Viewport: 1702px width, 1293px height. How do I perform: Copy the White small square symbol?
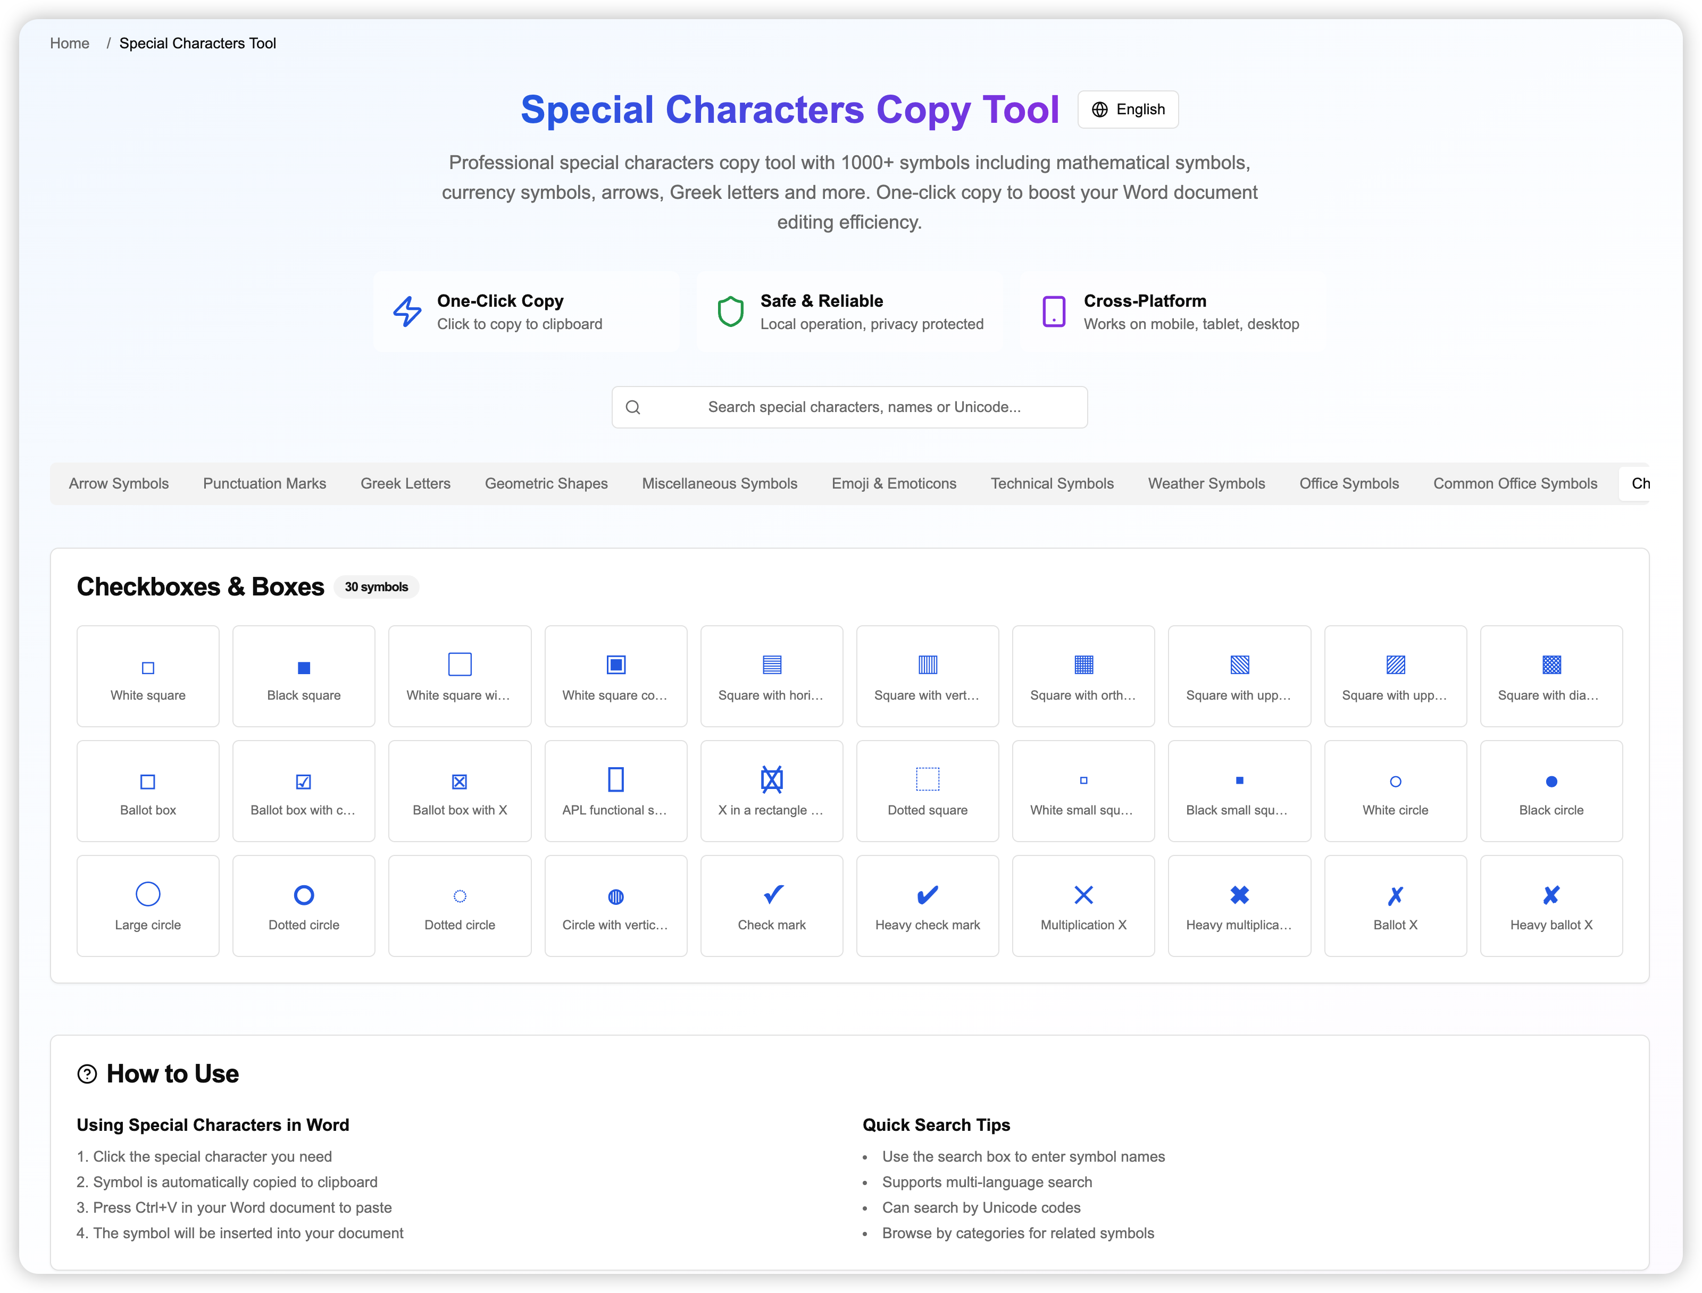(x=1083, y=791)
